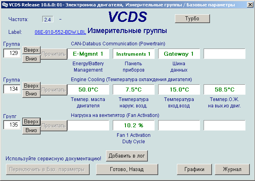
Task: Click the Готово, Назад button
Action: [x=127, y=169]
